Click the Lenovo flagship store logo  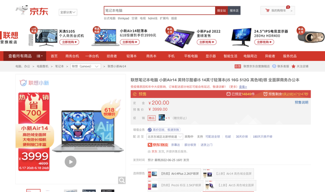tap(9, 37)
